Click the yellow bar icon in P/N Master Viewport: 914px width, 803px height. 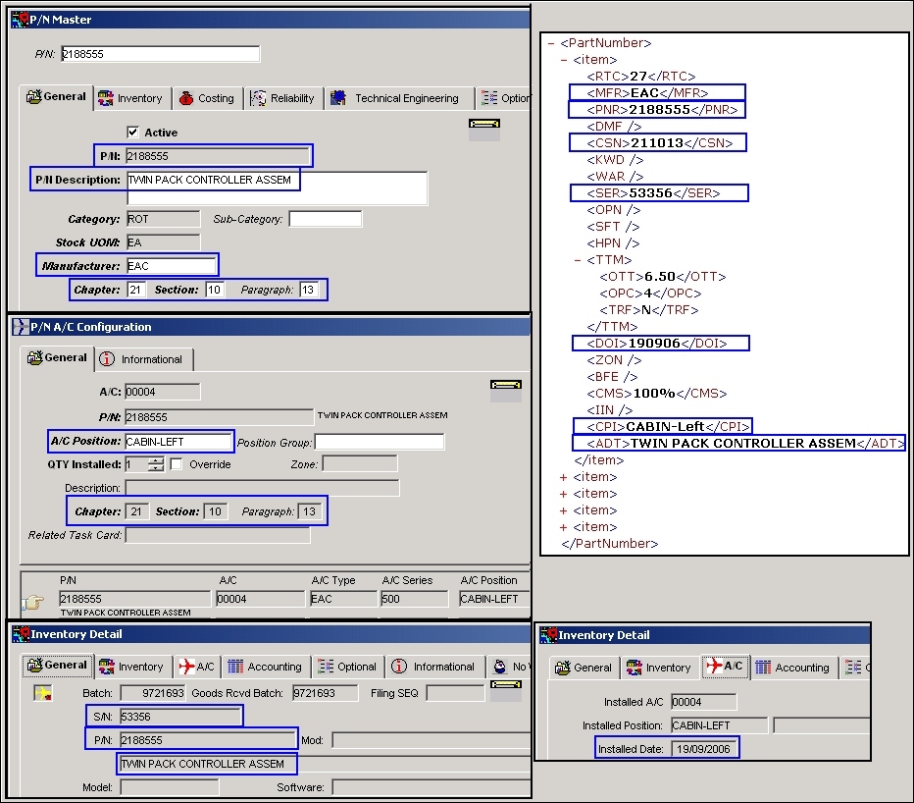pos(484,124)
